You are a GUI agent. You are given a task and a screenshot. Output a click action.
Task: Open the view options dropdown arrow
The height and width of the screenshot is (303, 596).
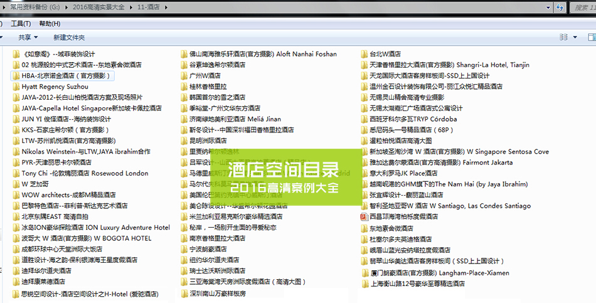coord(575,37)
